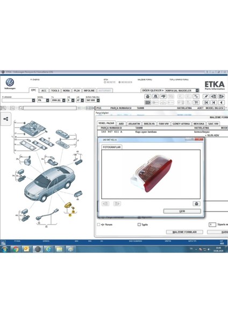
Task: Click the pin icon in the toolbar
Action: pos(206,96)
